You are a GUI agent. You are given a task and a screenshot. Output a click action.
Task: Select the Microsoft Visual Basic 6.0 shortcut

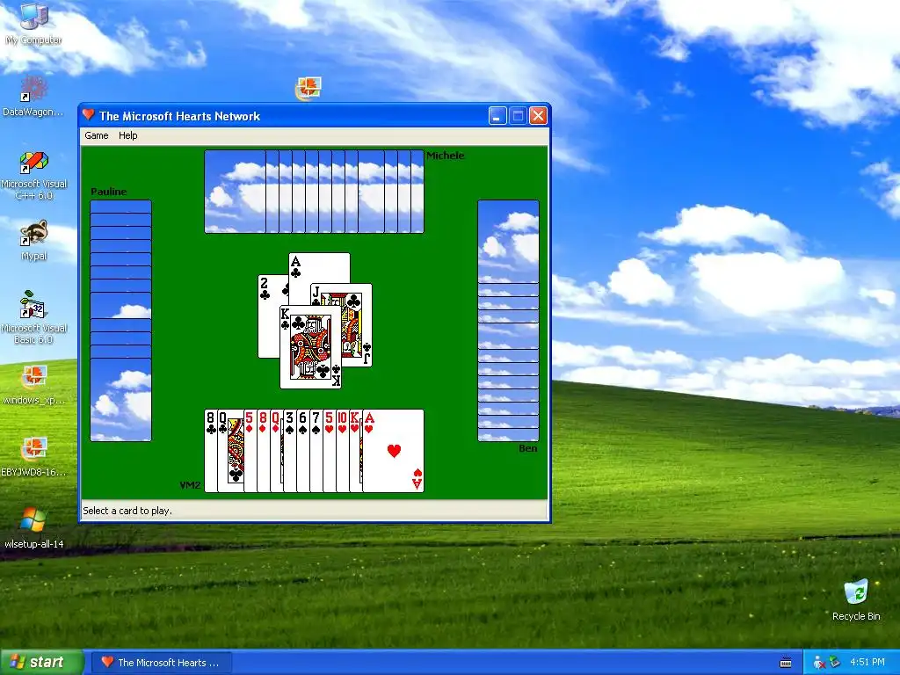(x=34, y=317)
